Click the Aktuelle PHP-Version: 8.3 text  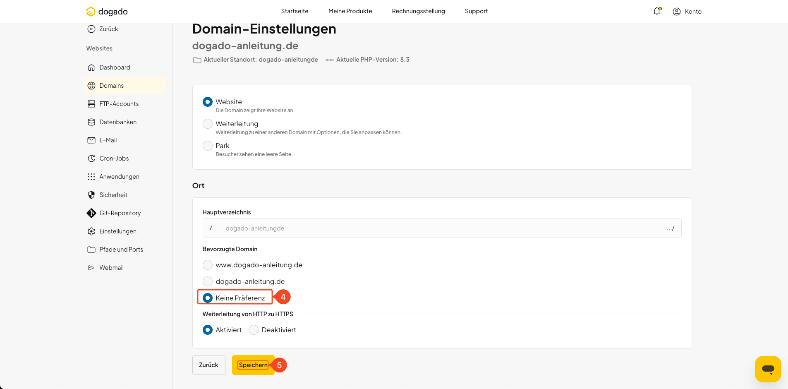coord(373,60)
